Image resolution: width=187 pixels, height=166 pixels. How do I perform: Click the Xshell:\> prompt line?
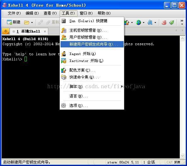pyautogui.click(x=15, y=59)
